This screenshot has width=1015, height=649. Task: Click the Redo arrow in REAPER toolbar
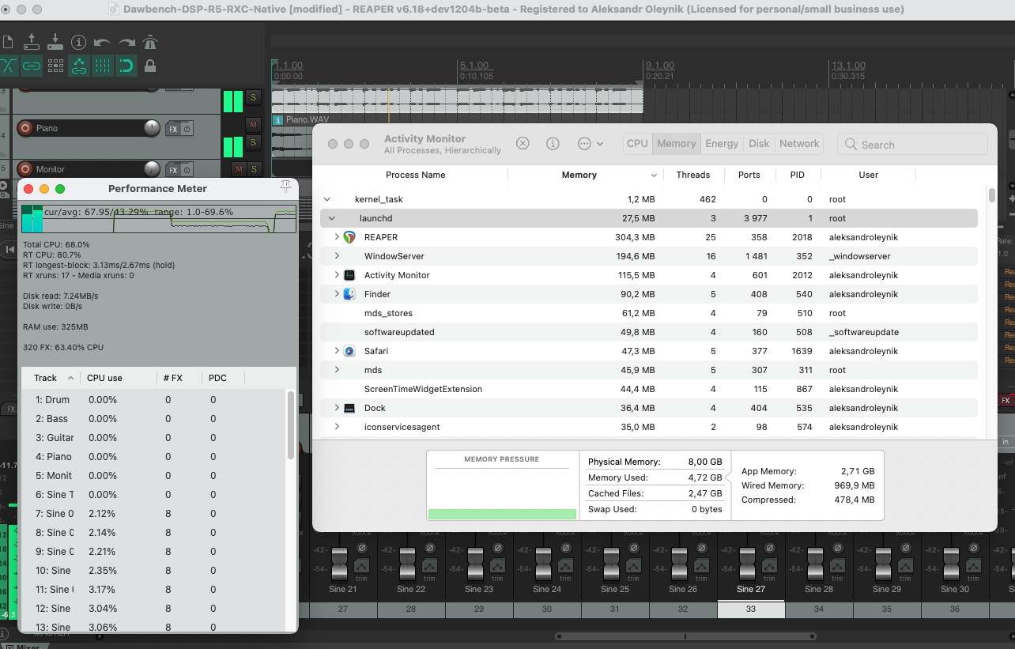pos(126,42)
